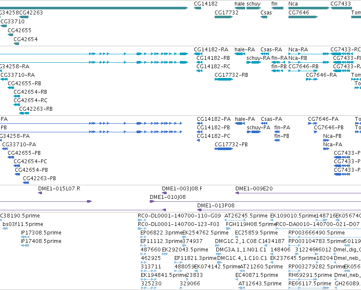The width and height of the screenshot is (361, 290).
Task: Select the Nca-RA transcript label
Action: click(x=298, y=50)
